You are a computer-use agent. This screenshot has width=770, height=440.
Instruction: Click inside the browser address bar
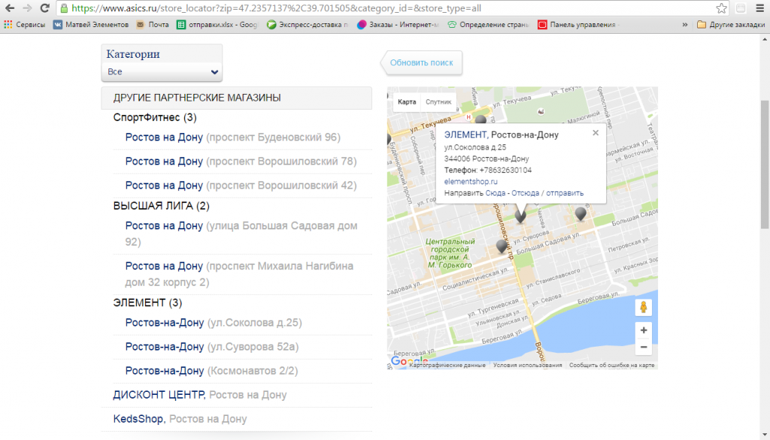[301, 8]
